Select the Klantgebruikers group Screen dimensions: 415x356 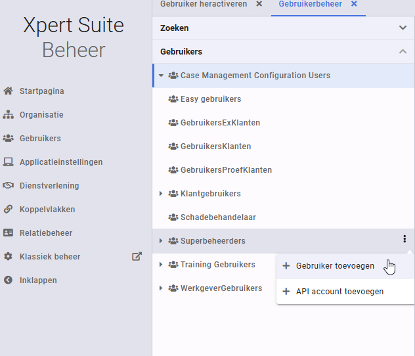pyautogui.click(x=211, y=194)
